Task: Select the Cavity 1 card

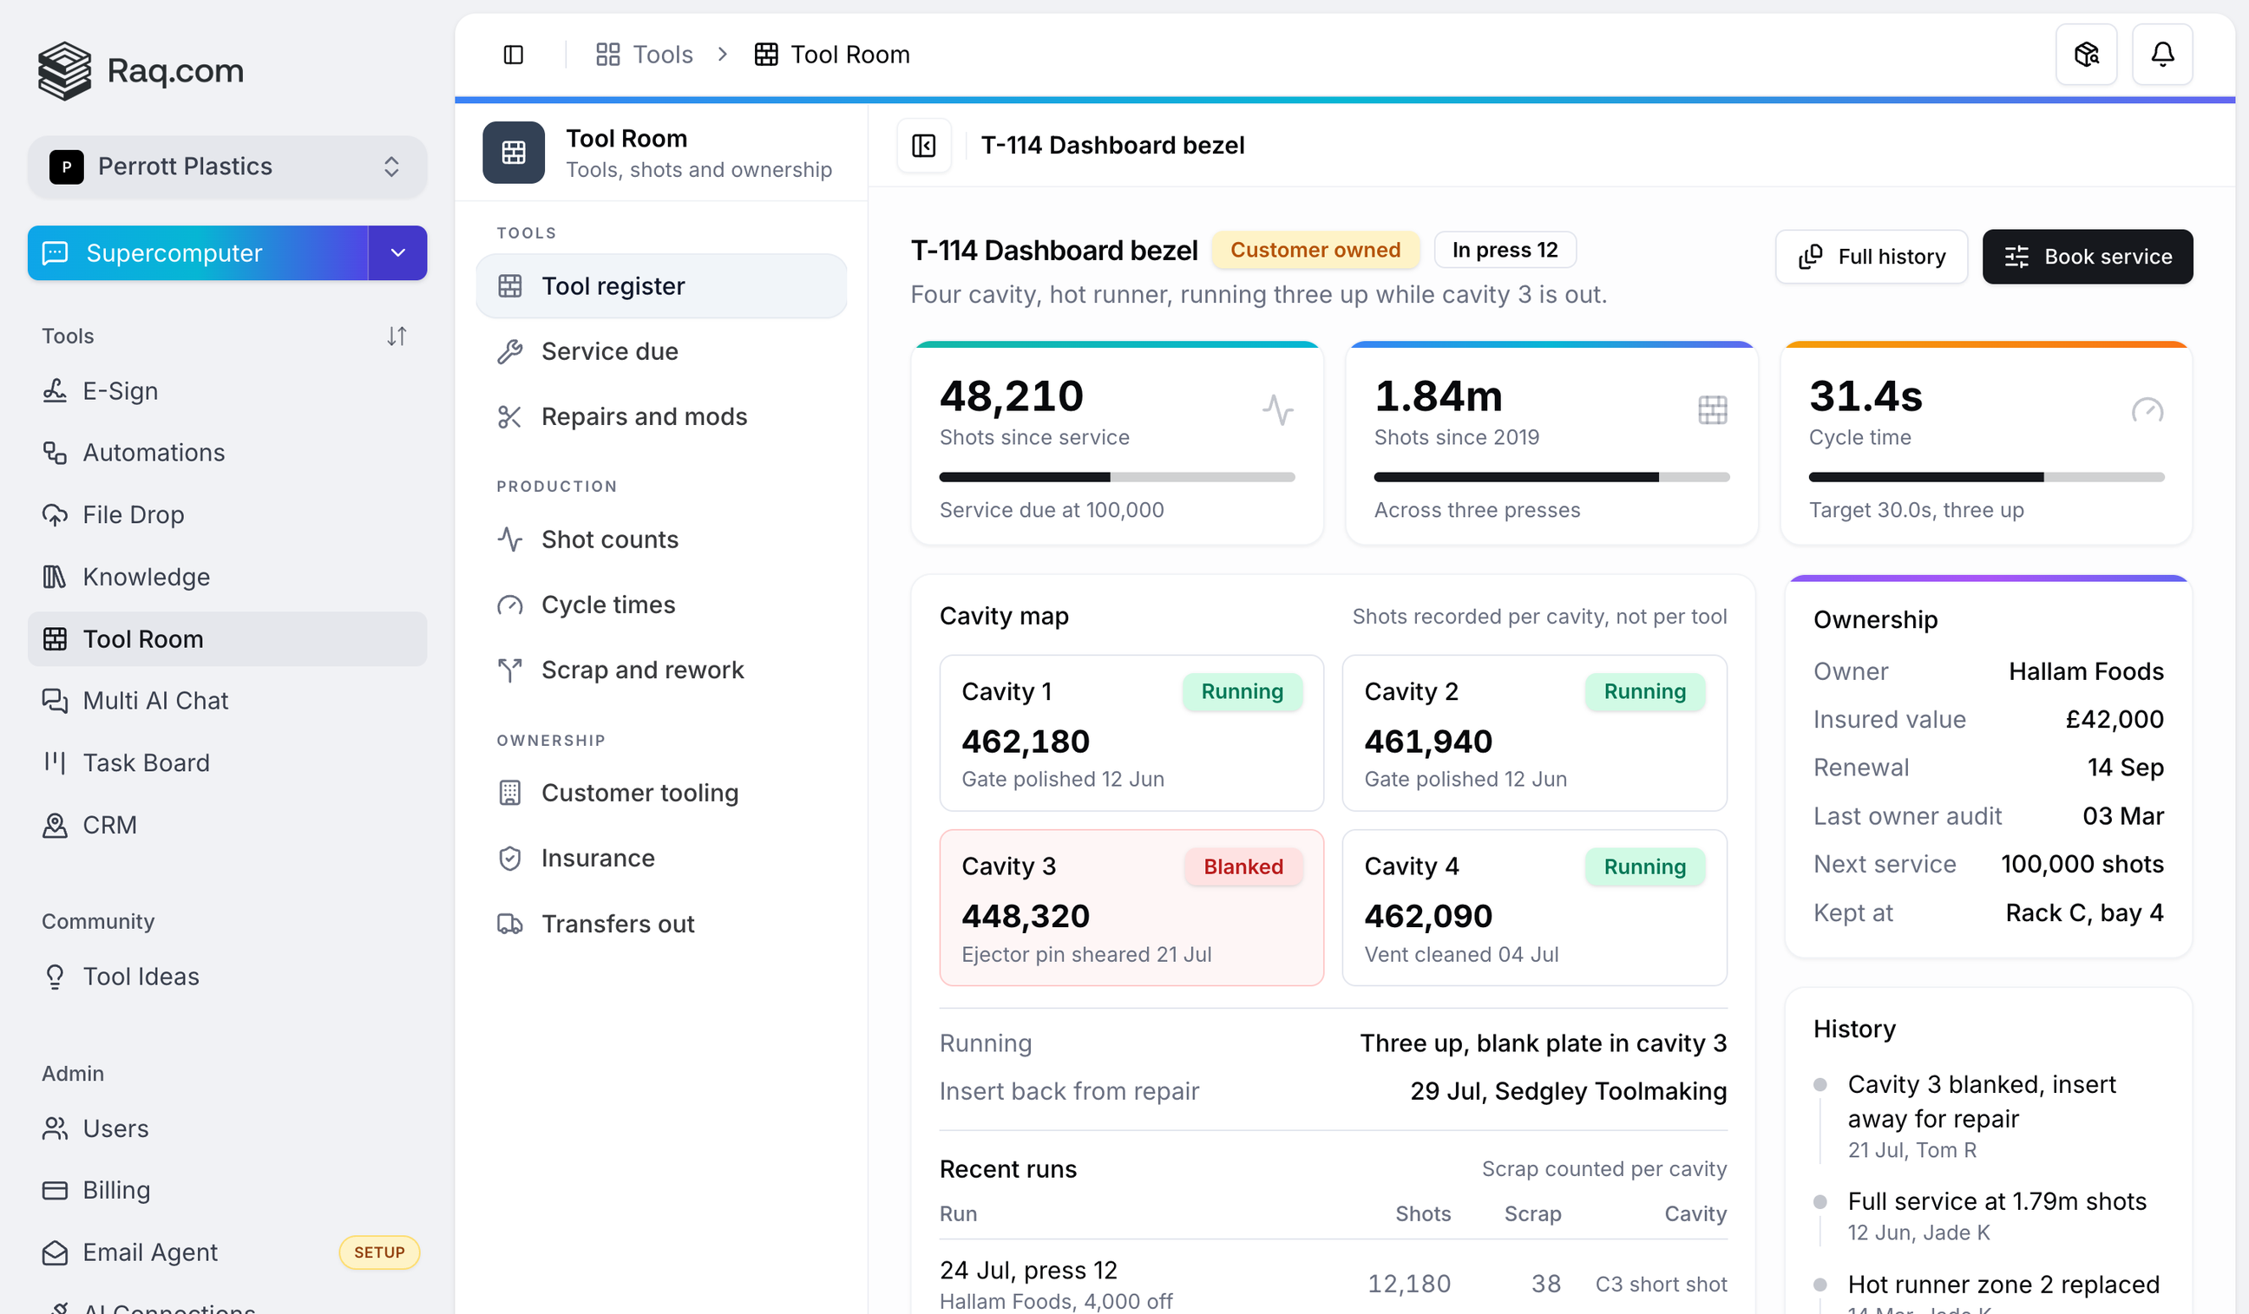Action: [1131, 733]
